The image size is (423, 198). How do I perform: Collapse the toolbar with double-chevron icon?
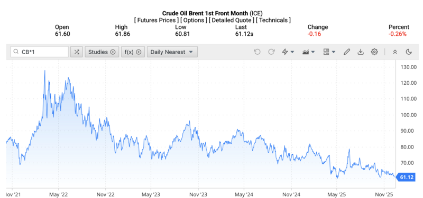pos(395,52)
